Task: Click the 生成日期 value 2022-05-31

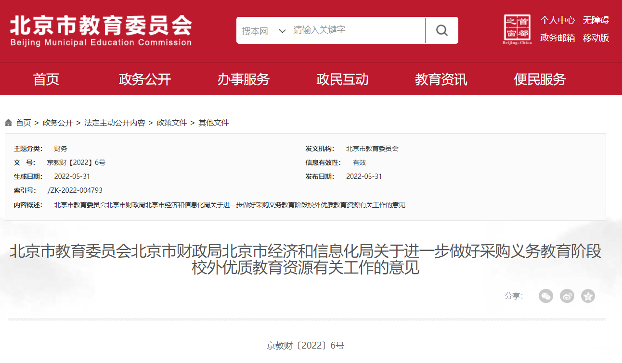Action: pos(72,176)
